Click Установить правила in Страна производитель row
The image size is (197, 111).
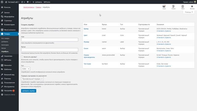point(164,57)
